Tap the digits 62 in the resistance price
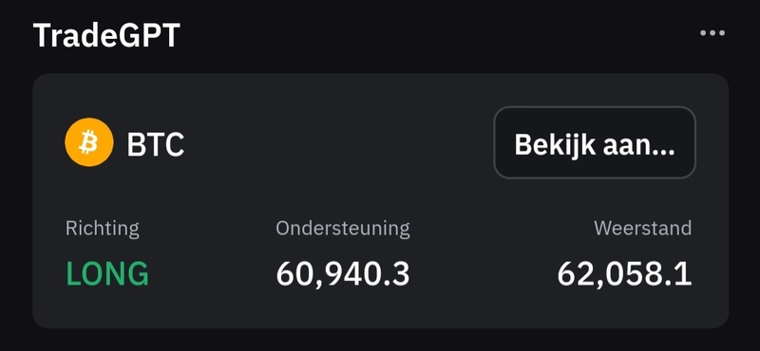The image size is (760, 351). 578,274
